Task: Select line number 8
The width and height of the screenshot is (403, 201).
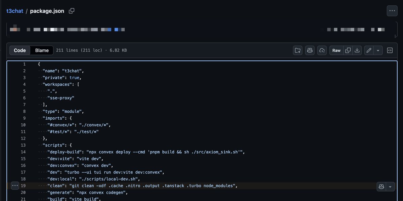Action: click(x=24, y=111)
